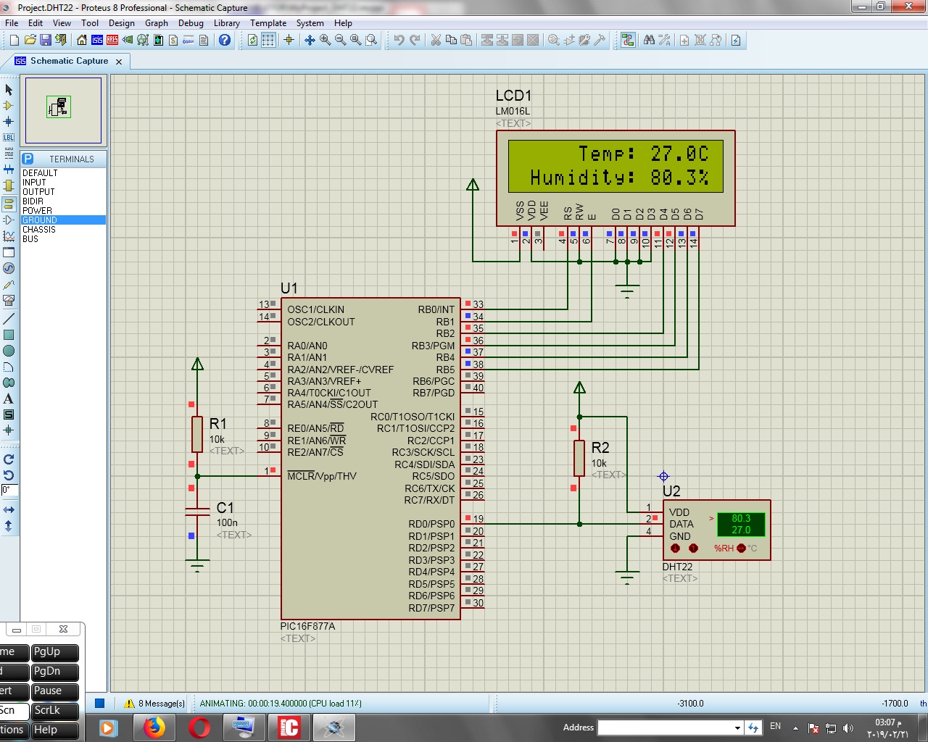Click the Redraw display icon

[x=252, y=40]
